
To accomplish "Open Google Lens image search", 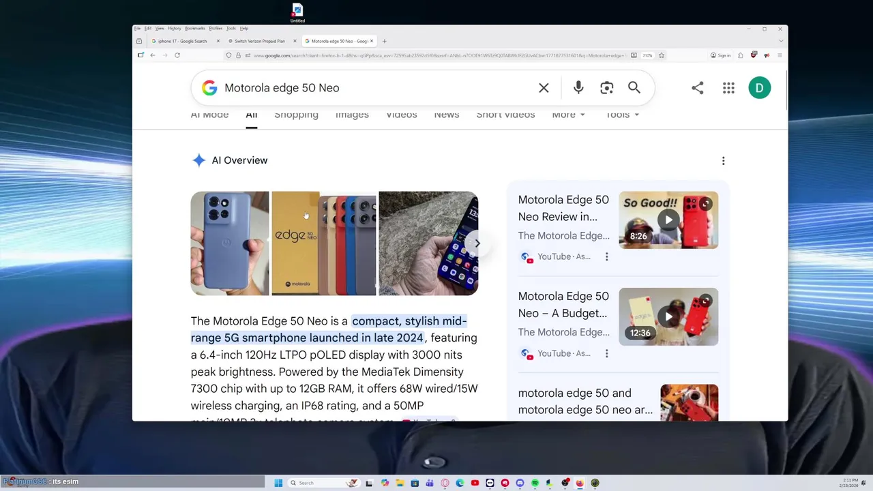I will (606, 88).
